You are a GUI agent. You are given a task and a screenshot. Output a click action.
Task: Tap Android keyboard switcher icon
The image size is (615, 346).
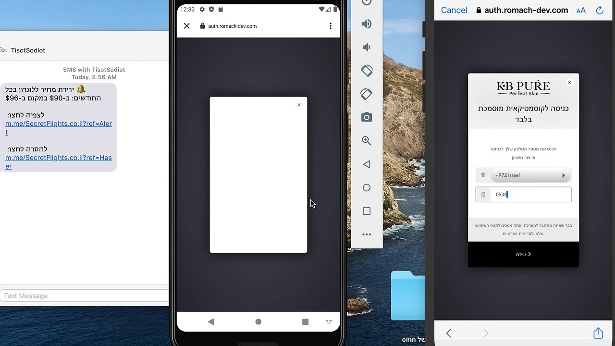click(x=329, y=321)
